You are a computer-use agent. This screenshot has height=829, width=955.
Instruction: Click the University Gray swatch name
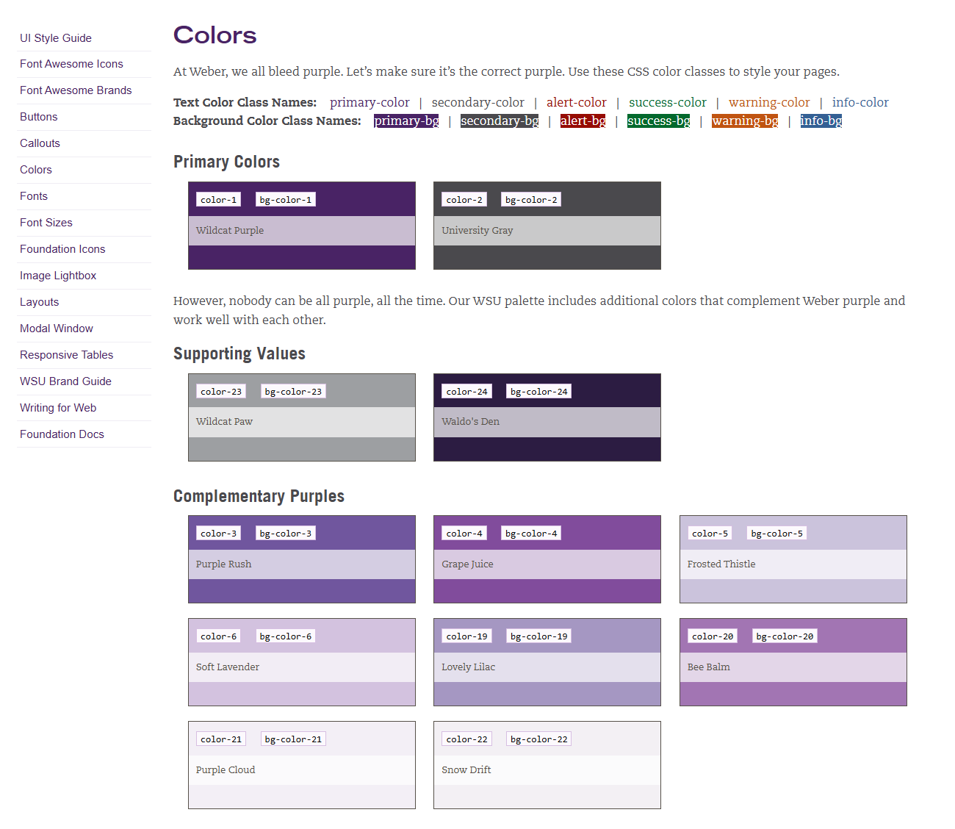(478, 231)
